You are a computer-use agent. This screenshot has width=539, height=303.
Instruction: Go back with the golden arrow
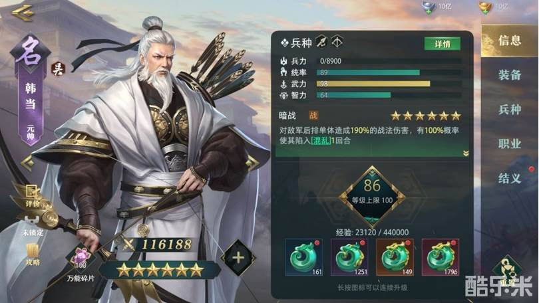tap(23, 13)
